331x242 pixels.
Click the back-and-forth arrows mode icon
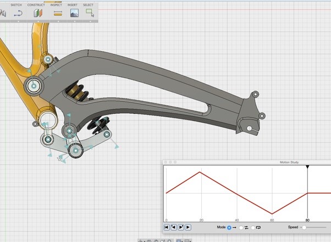coord(246,228)
